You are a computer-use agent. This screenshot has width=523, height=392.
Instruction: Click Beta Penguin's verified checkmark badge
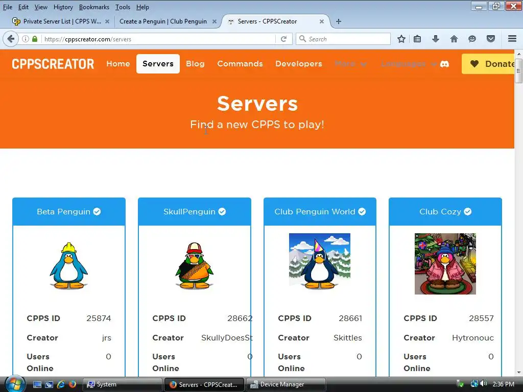pos(97,212)
